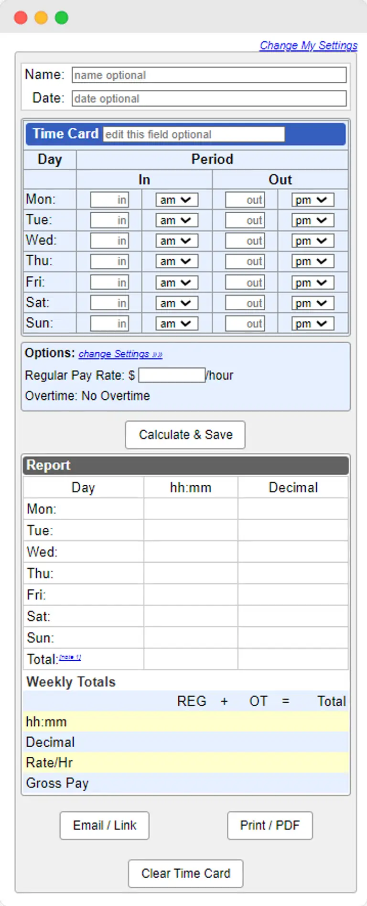Click the Name optional input field
367x906 pixels.
pos(209,75)
